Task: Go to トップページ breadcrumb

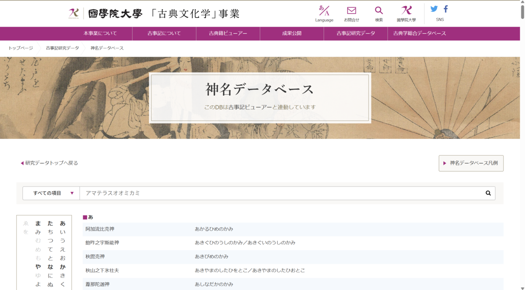Action: (21, 48)
